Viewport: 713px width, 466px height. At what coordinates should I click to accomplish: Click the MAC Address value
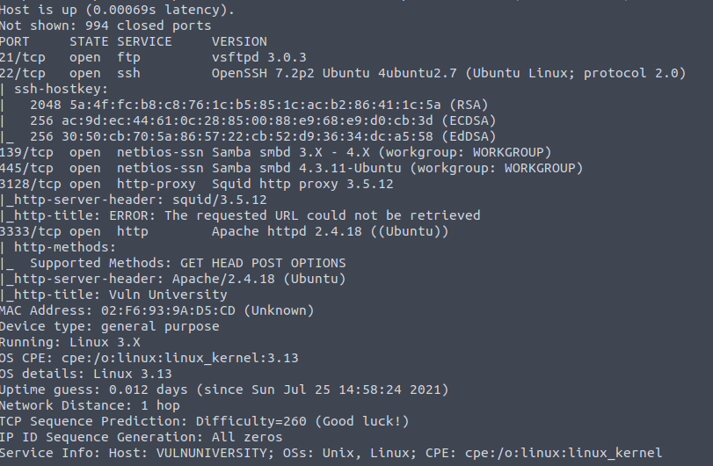[168, 310]
